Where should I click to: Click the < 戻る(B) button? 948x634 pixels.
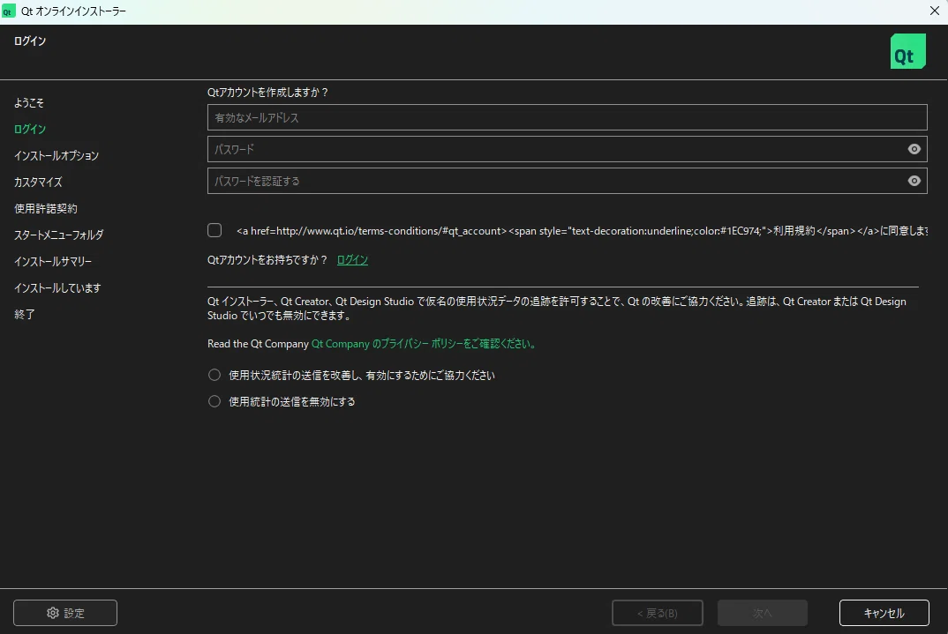click(x=658, y=613)
